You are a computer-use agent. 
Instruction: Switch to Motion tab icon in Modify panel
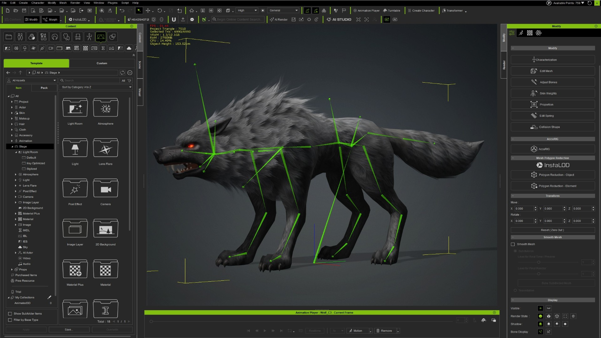click(521, 33)
